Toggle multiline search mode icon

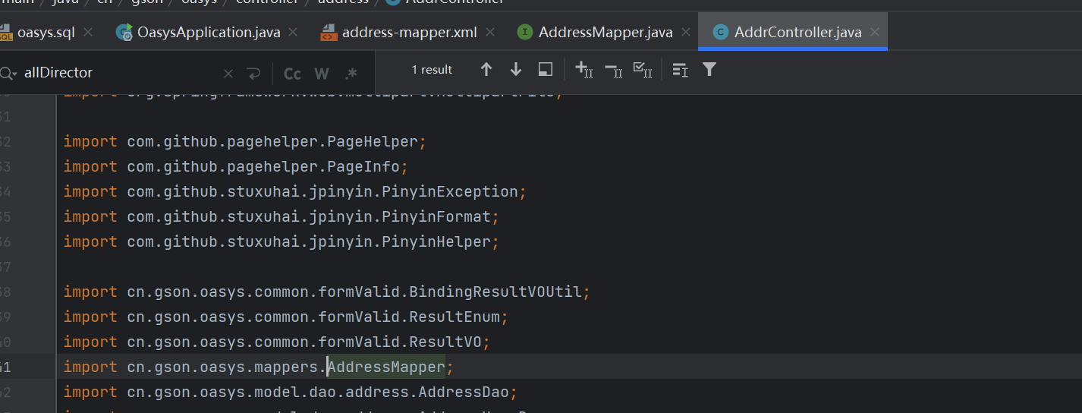(x=680, y=70)
